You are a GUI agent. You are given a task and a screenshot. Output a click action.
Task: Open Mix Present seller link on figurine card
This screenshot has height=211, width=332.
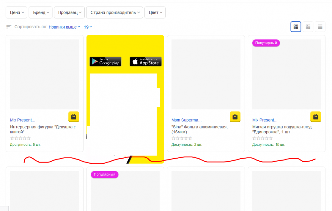tap(23, 120)
